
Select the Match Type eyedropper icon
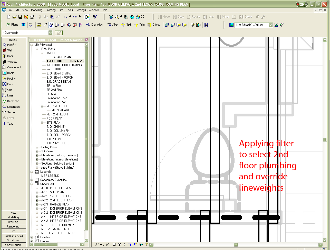click(45, 25)
